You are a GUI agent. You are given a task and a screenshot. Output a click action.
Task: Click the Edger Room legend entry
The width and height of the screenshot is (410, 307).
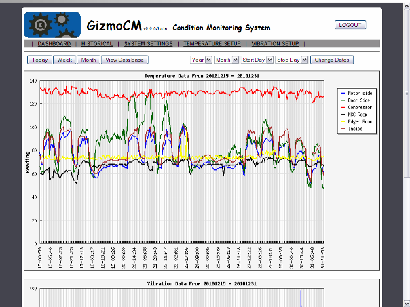coord(356,122)
